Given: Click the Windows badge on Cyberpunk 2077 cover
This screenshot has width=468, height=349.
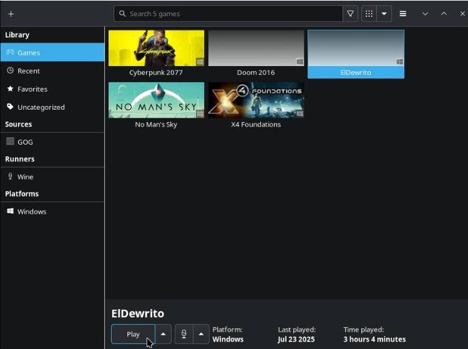Looking at the screenshot, I should [200, 62].
